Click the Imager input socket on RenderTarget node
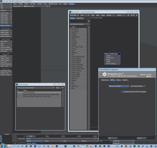Viewport: 157px width, 148px height. (106, 60)
